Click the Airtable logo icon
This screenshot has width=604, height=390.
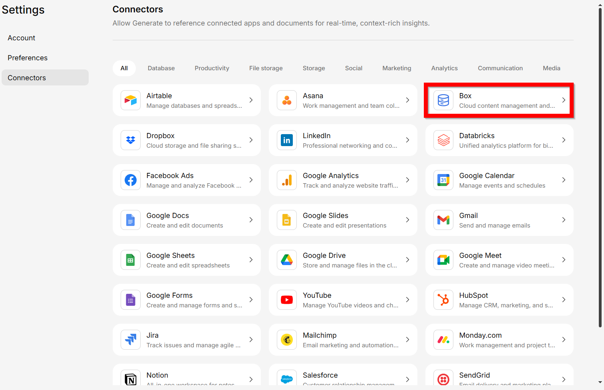(131, 100)
